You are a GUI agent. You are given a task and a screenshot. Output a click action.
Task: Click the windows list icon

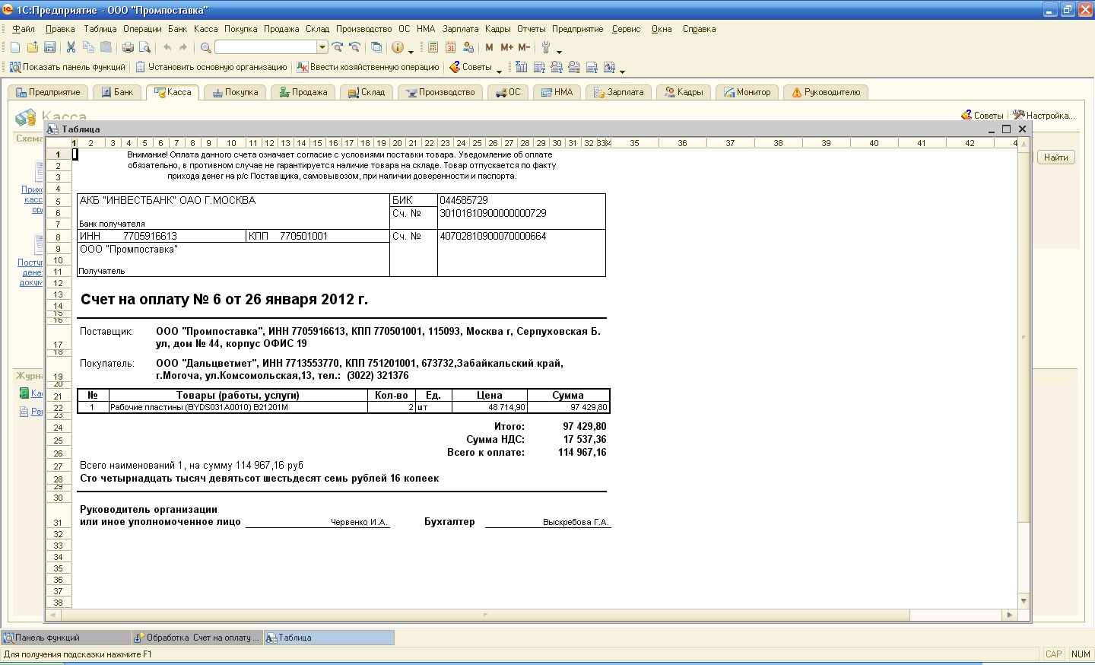pyautogui.click(x=376, y=47)
